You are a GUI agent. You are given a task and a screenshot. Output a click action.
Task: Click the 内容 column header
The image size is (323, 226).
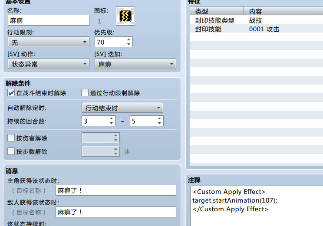[282, 11]
